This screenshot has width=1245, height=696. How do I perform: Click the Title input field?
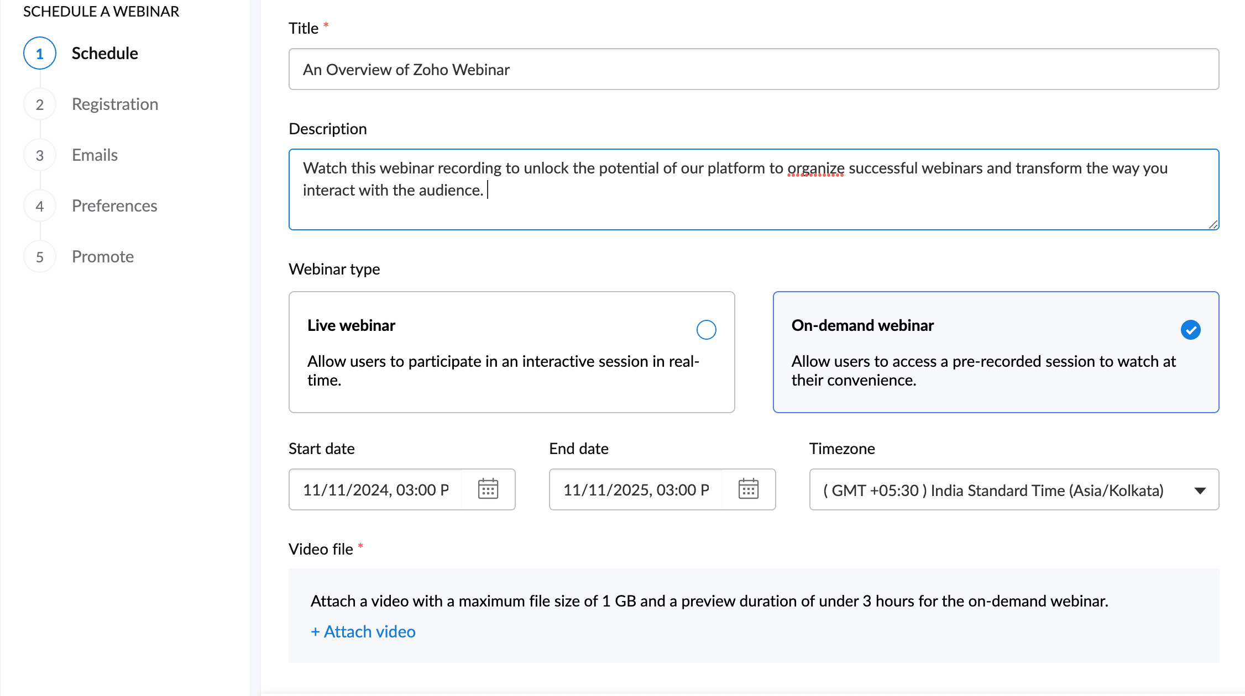click(x=753, y=70)
